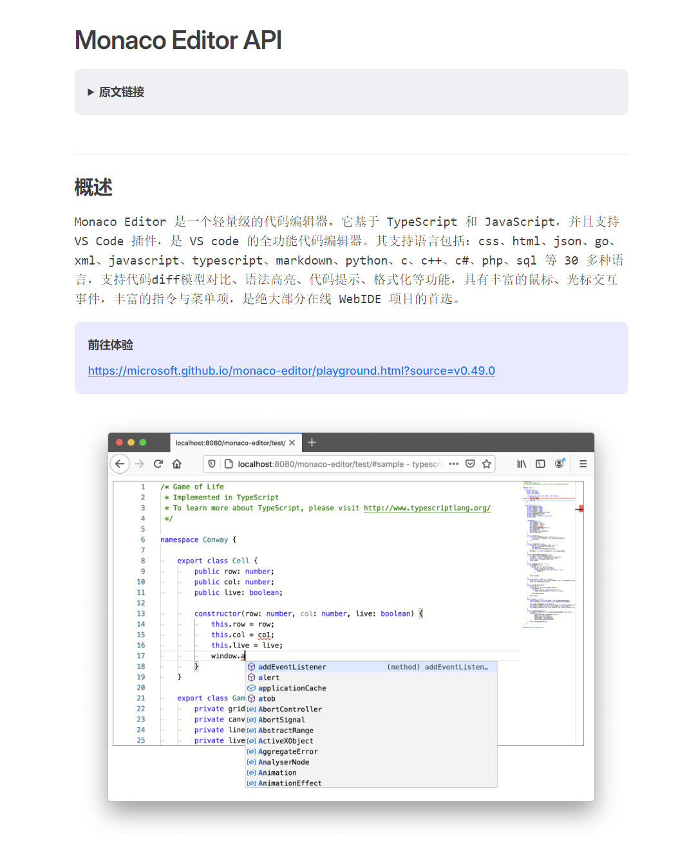
Task: Click the green macOS zoom dot
Action: (143, 442)
